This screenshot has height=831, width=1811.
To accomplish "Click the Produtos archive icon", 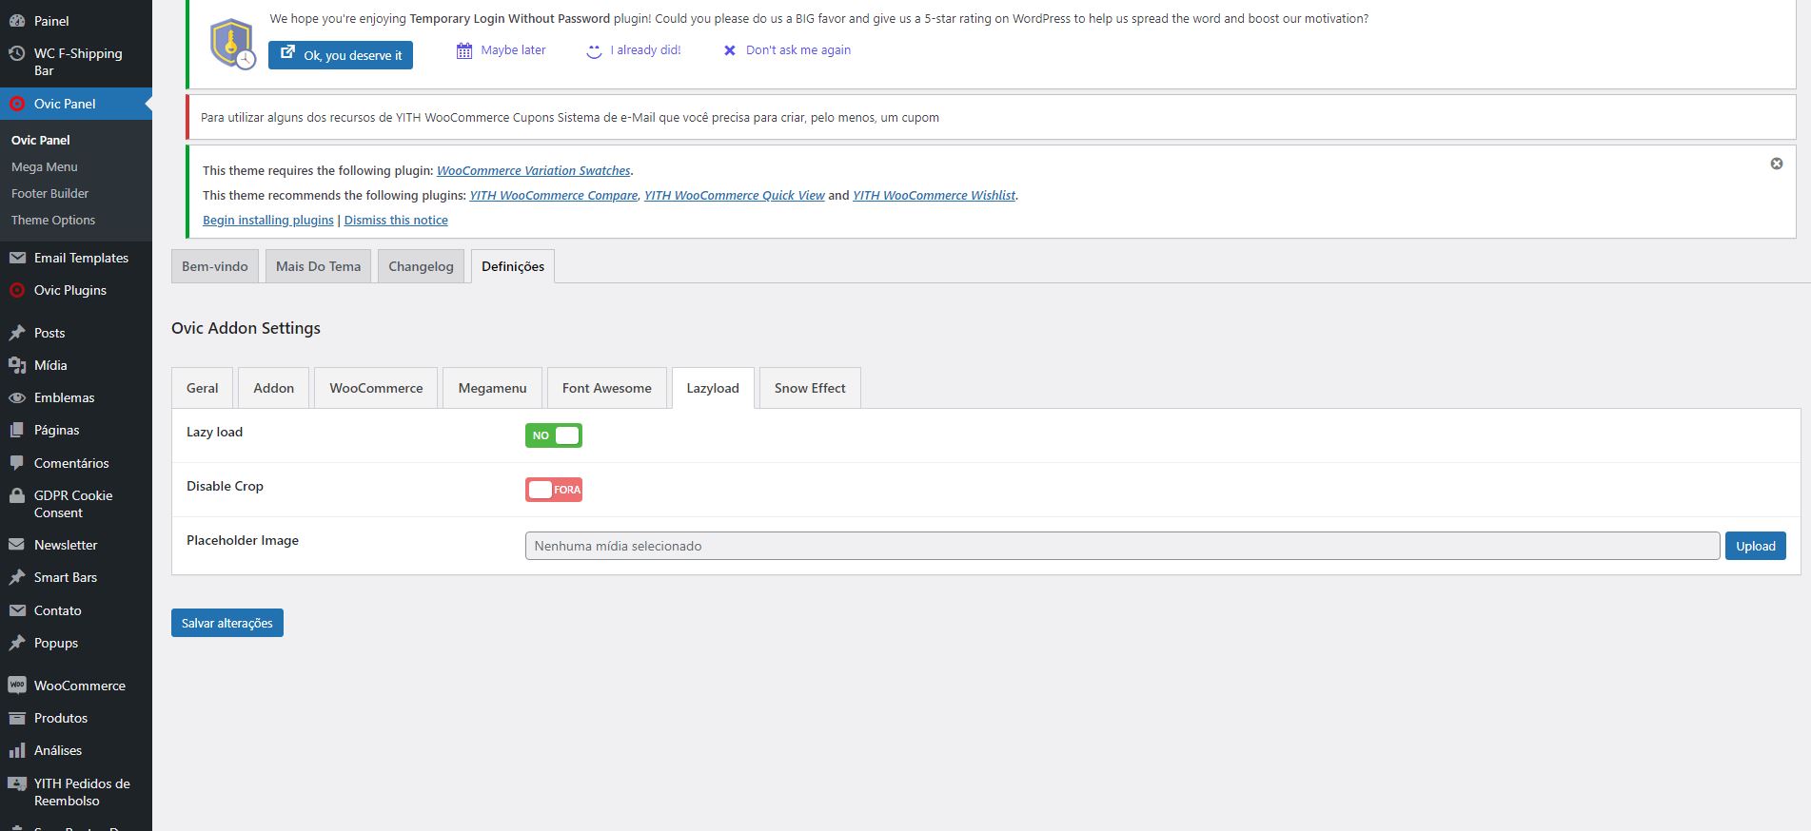I will (x=16, y=718).
